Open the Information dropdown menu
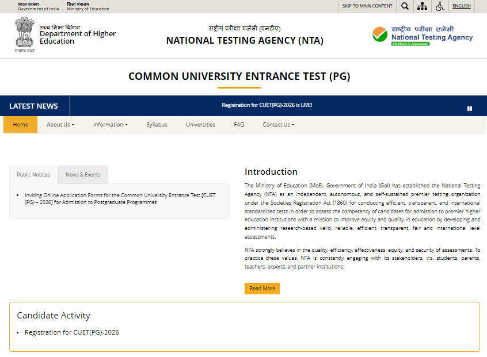Screen dimensions: 487x357 [x=110, y=124]
